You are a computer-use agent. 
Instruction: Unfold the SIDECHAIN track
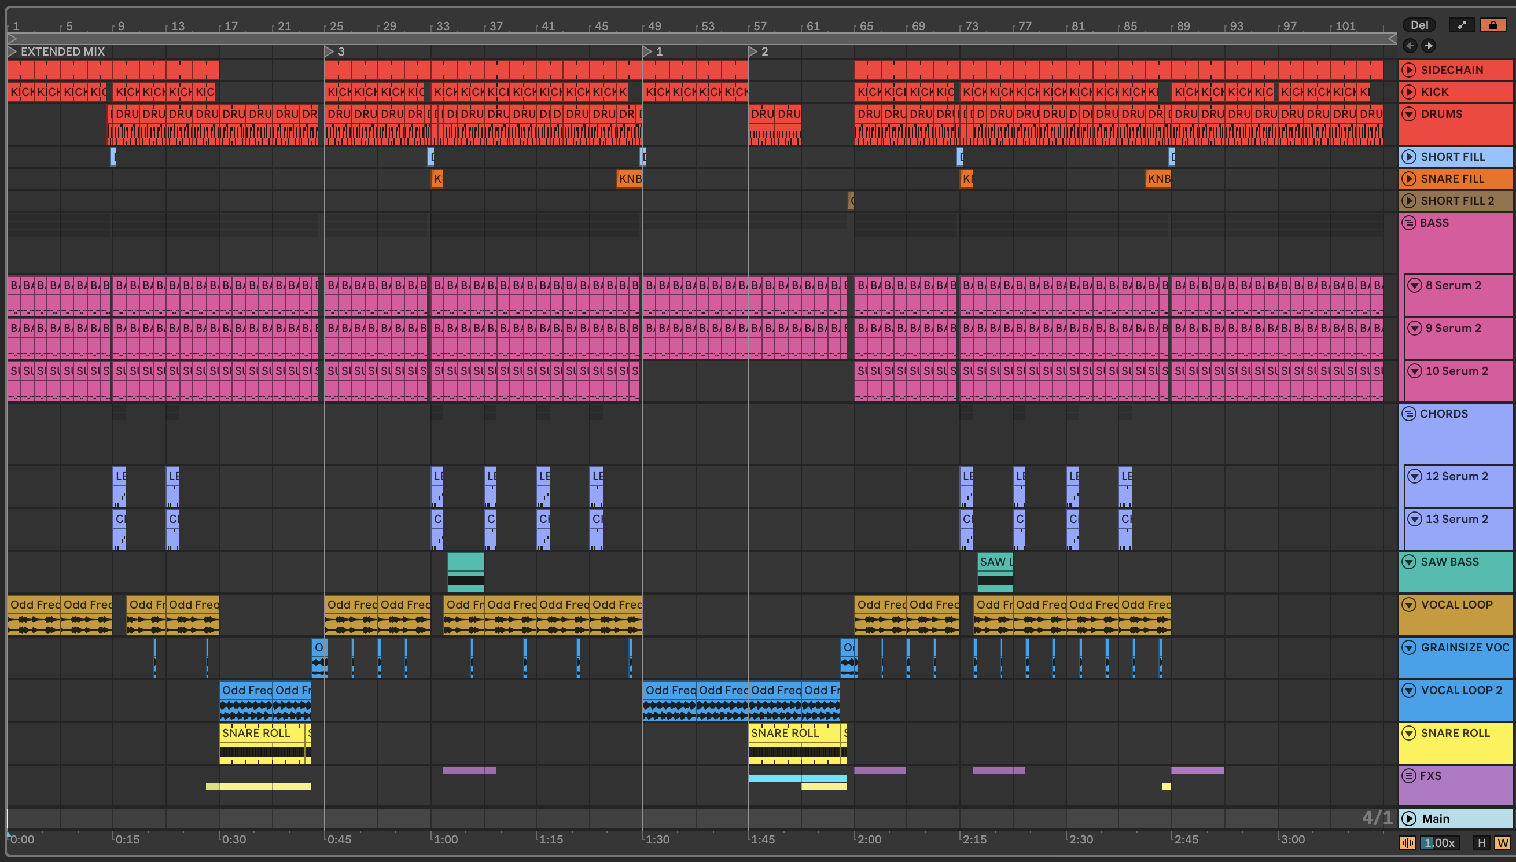click(1409, 70)
